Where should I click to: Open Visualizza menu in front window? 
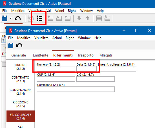41,38
